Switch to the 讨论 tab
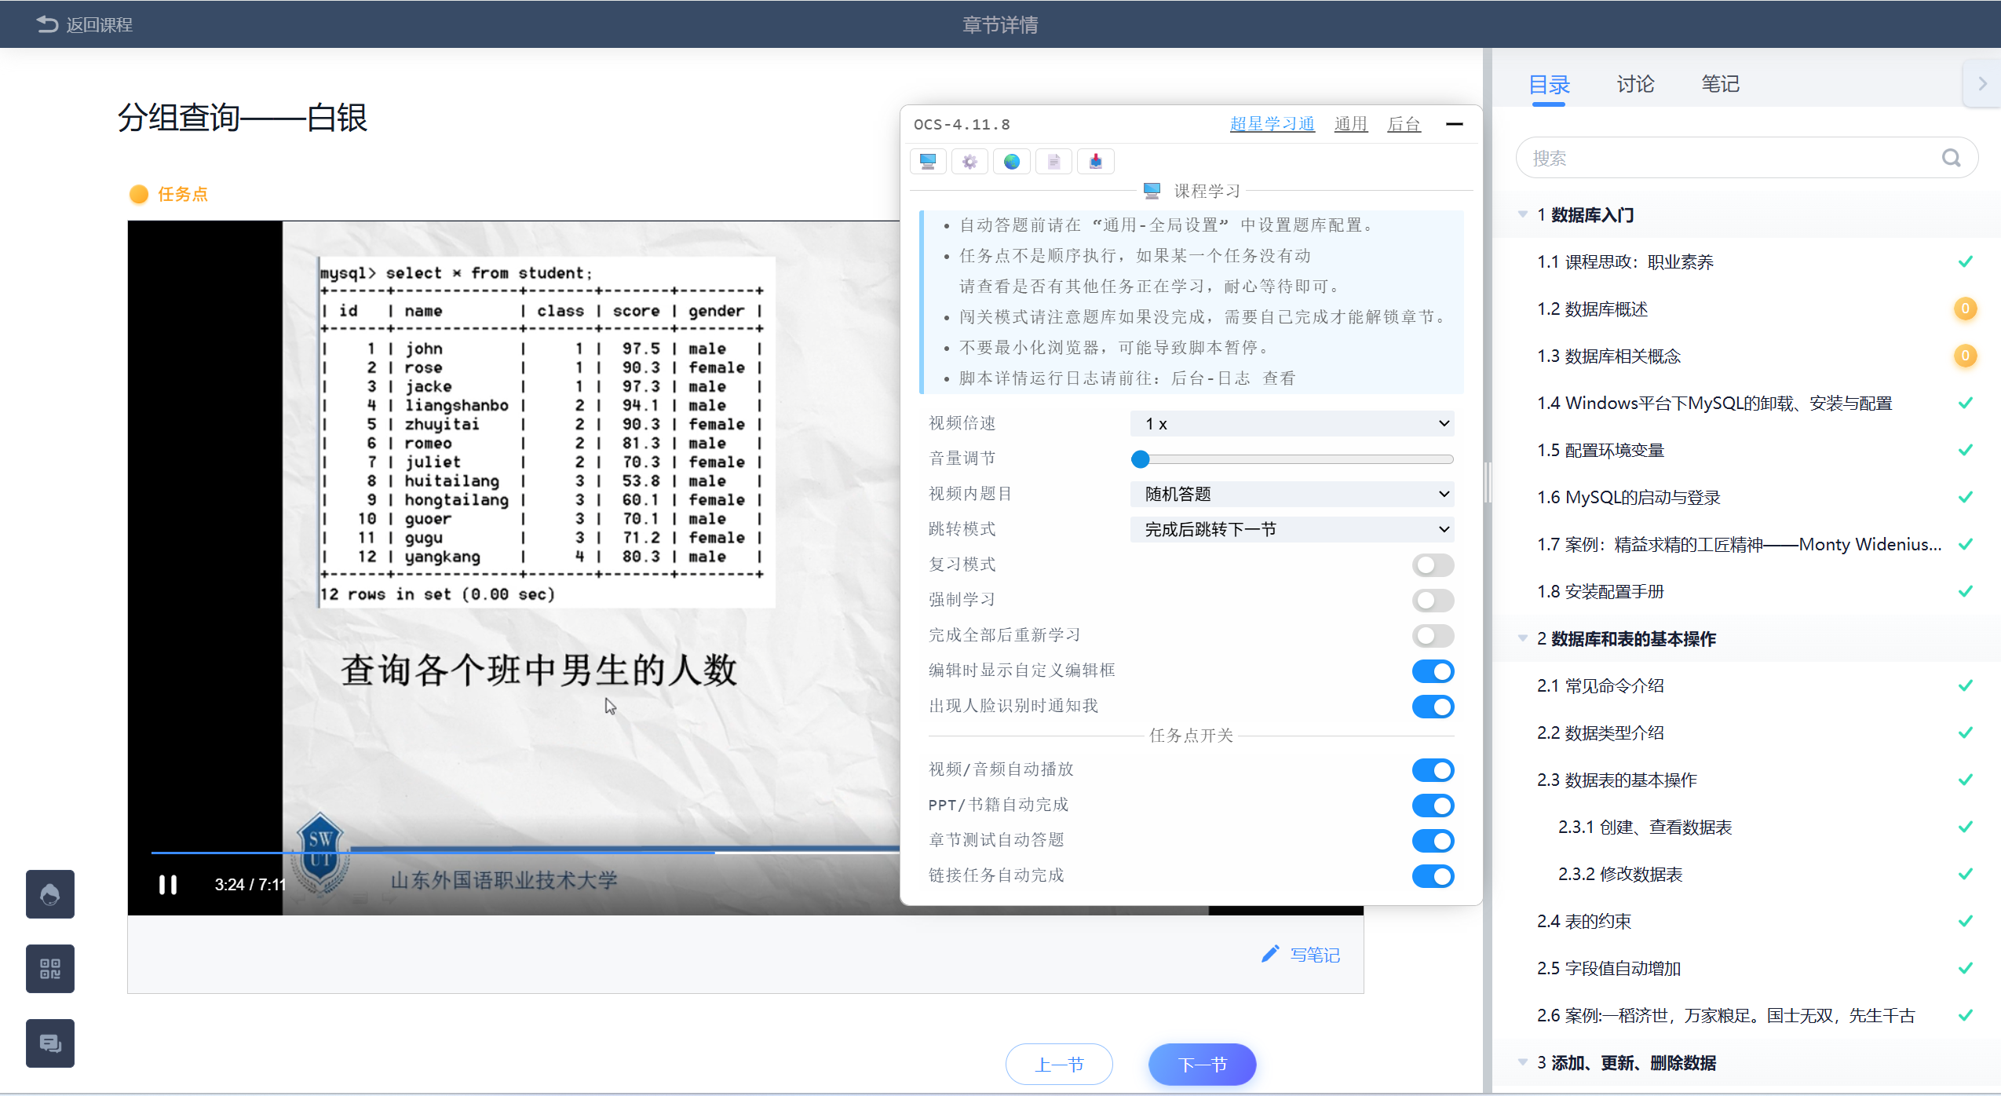 1635,84
